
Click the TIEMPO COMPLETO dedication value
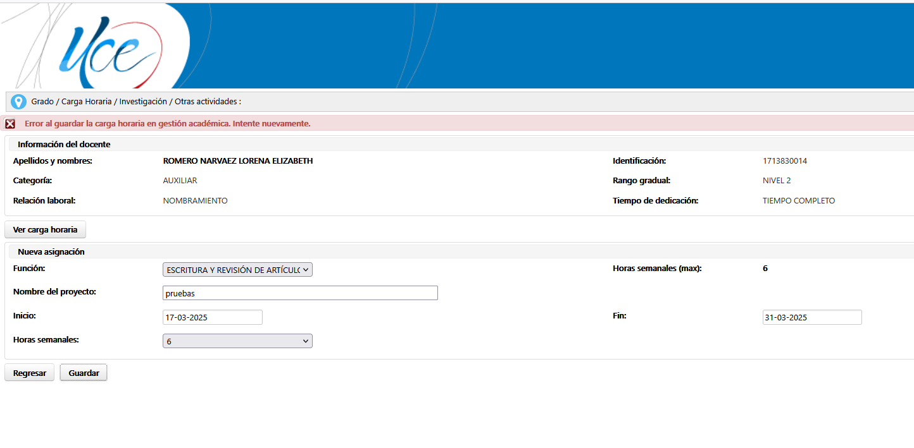pyautogui.click(x=799, y=201)
